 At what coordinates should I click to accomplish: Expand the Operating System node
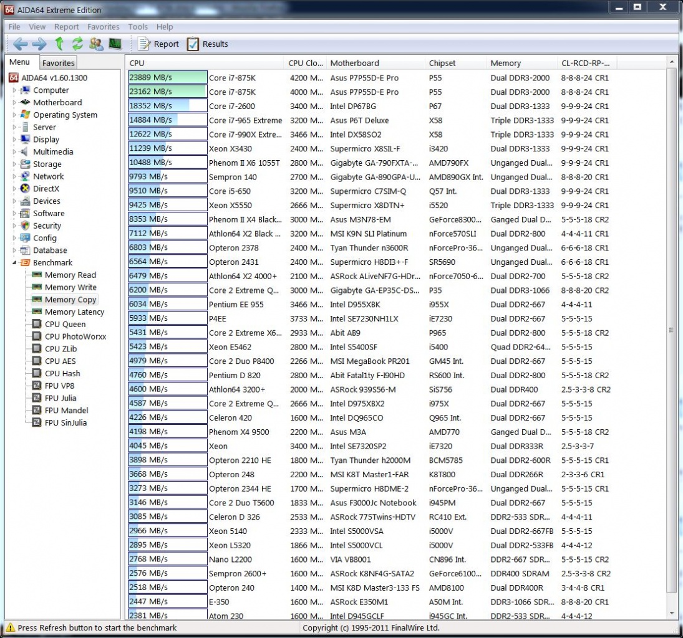[14, 115]
